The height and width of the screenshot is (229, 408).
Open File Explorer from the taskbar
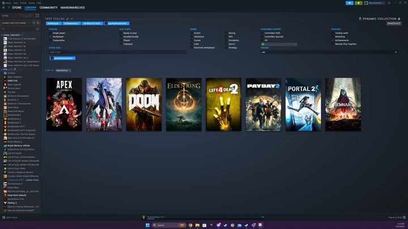198,225
